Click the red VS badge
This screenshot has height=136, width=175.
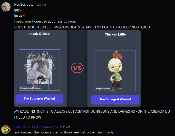(77, 68)
